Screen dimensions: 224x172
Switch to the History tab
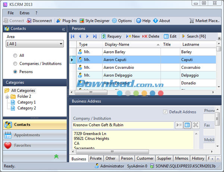(198, 159)
